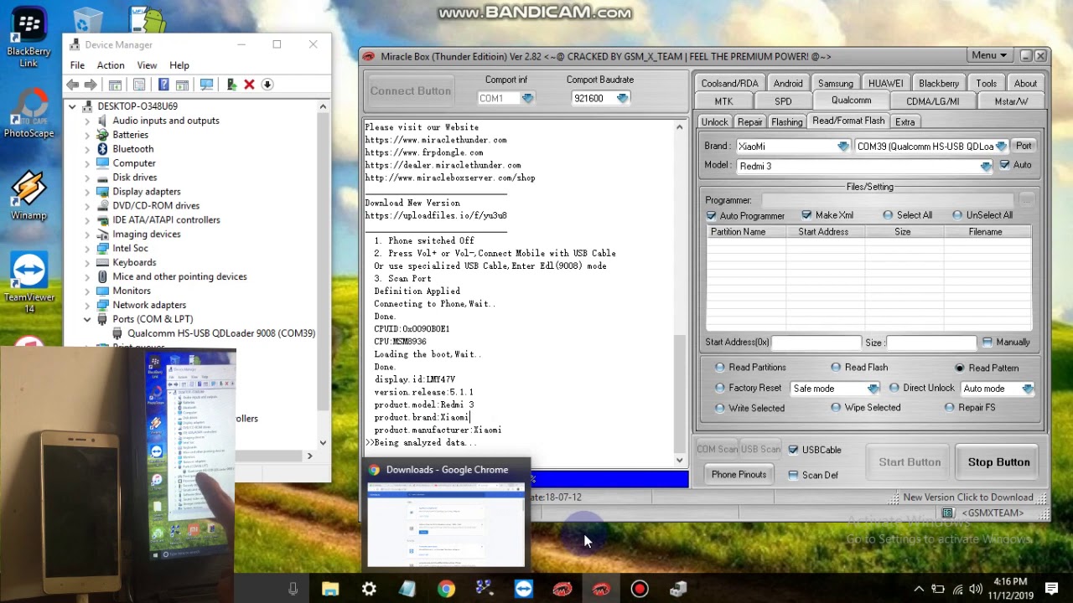This screenshot has width=1073, height=603.
Task: Open Model Redmi 3 dropdown
Action: pos(986,167)
